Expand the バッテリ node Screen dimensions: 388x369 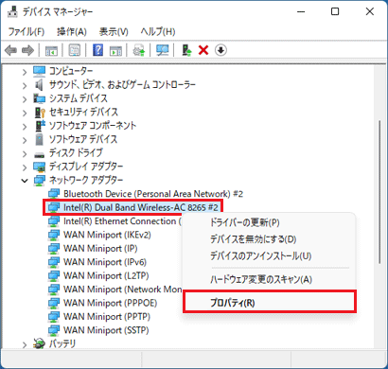[x=25, y=344]
